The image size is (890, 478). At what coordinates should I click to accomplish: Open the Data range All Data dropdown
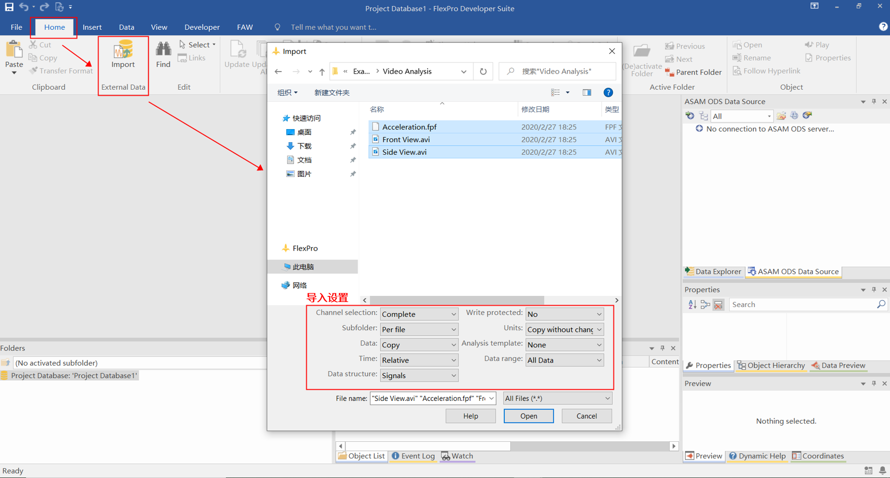[x=564, y=360]
